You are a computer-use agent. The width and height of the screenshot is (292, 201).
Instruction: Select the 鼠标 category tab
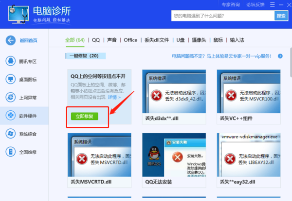pyautogui.click(x=218, y=40)
